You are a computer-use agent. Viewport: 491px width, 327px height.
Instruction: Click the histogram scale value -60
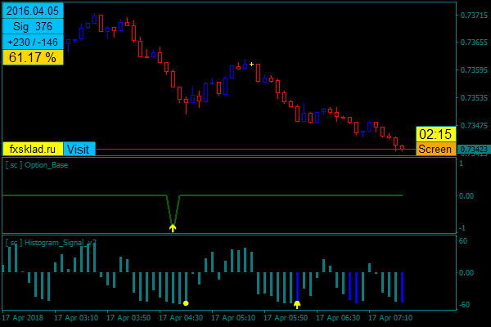coord(464,304)
